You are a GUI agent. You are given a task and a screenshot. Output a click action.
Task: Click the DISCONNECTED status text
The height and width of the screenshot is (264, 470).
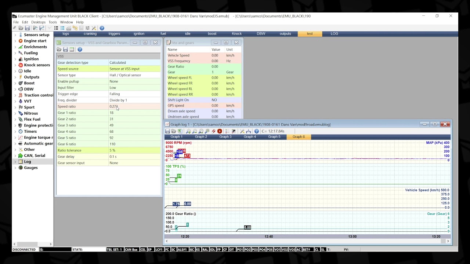click(x=24, y=250)
